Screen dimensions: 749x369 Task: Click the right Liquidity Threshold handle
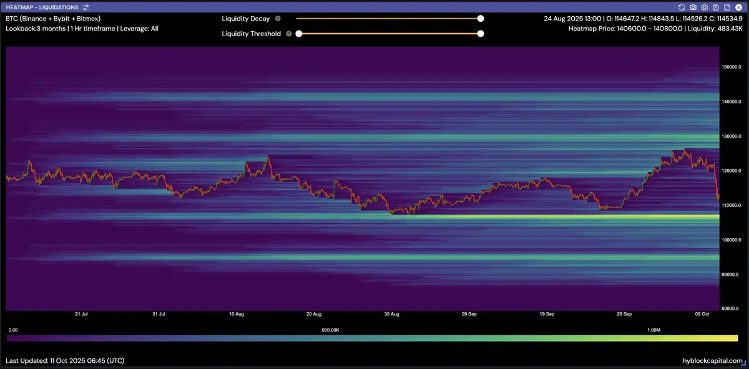click(x=481, y=34)
